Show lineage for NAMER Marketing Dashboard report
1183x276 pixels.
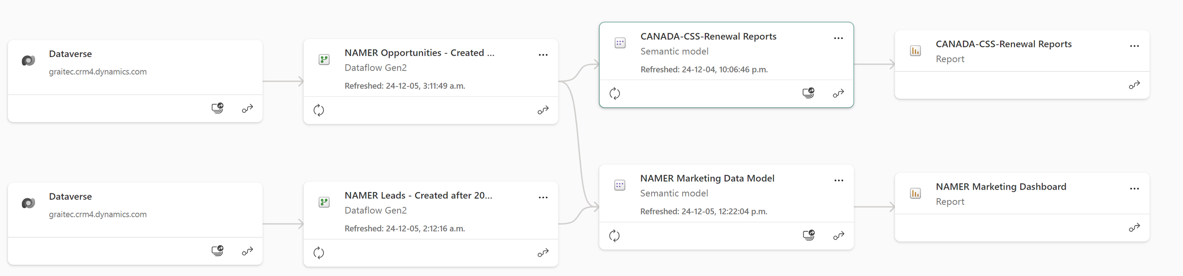coord(1134,228)
